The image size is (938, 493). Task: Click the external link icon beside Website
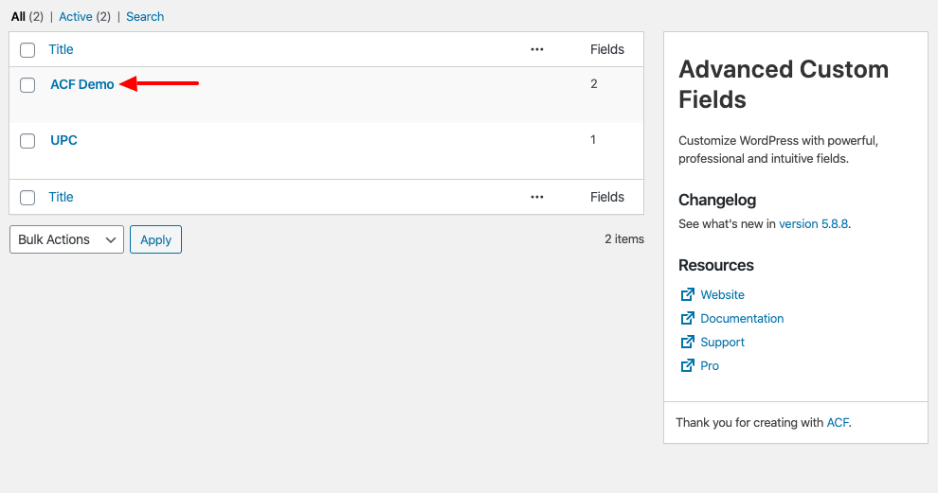pyautogui.click(x=687, y=294)
